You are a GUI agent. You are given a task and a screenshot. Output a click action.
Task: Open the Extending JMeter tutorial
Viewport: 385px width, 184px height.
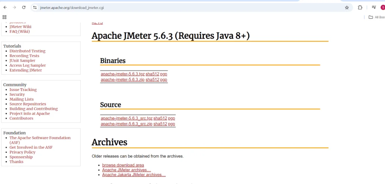coord(26,70)
